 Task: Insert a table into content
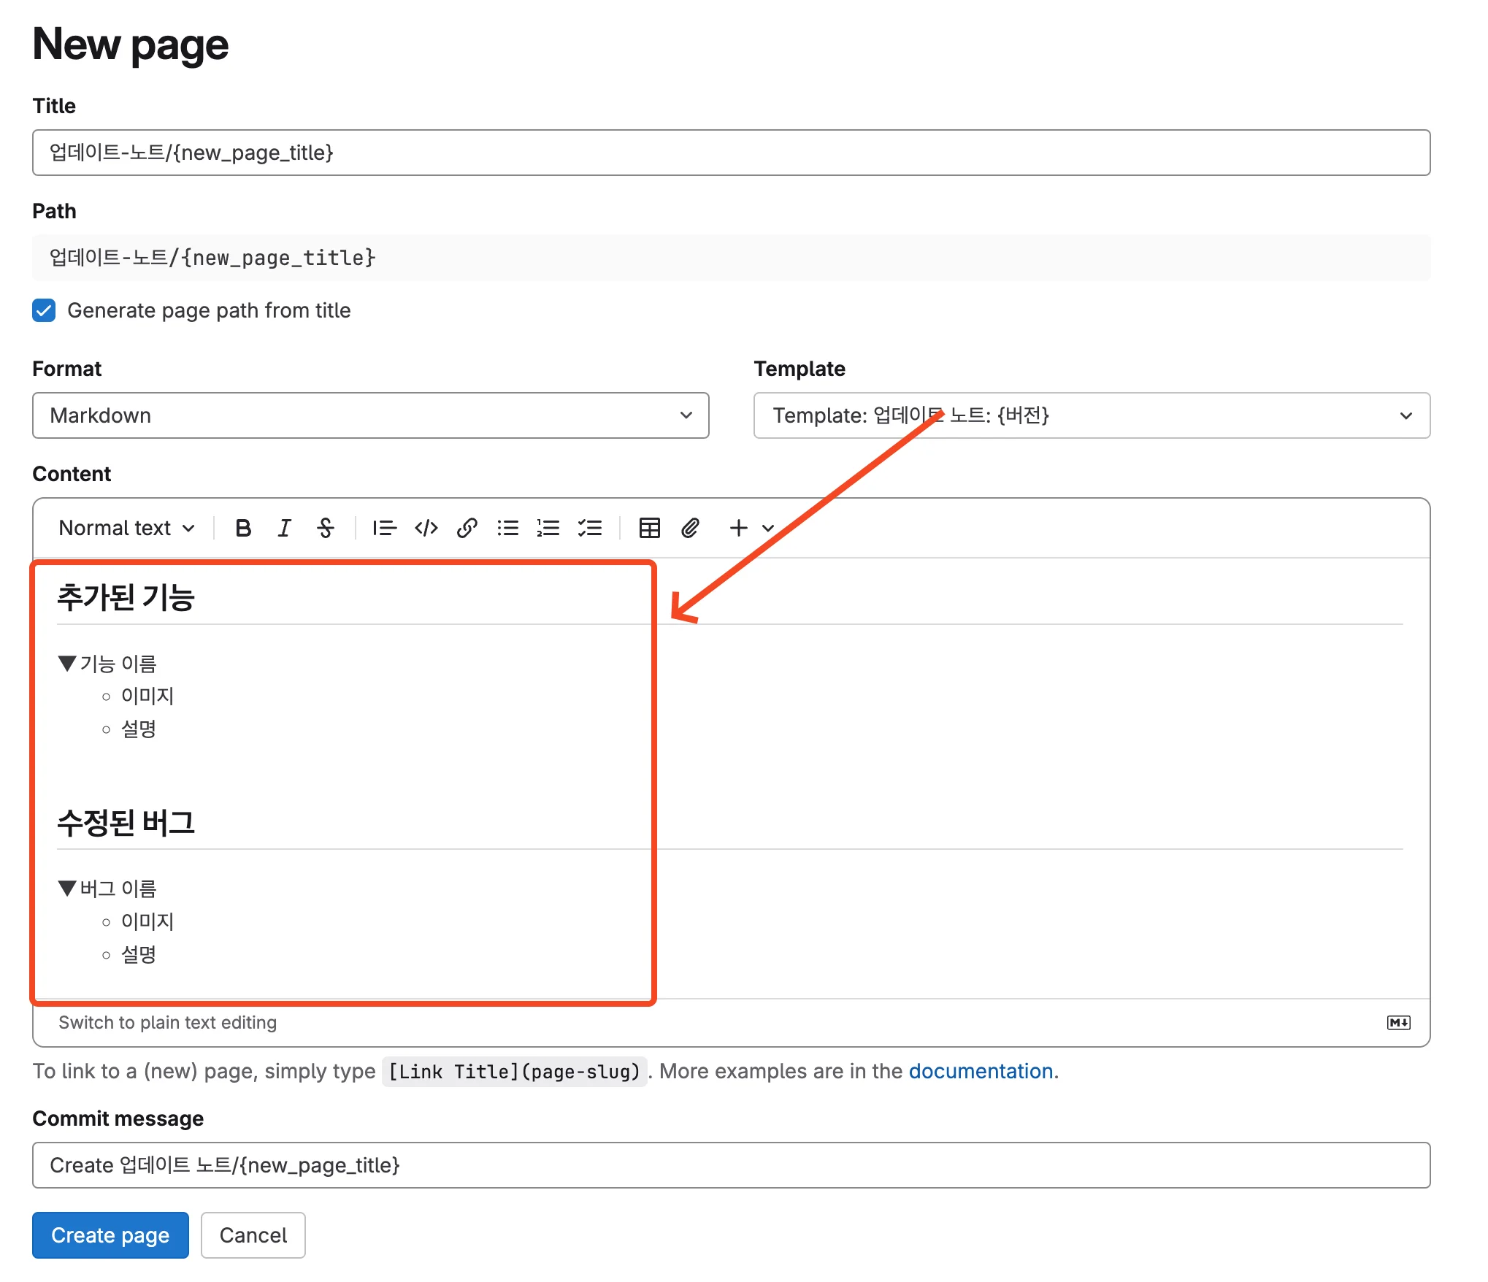click(649, 528)
